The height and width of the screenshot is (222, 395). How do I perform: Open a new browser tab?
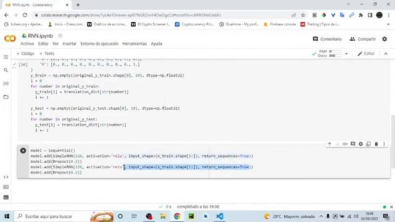point(78,5)
